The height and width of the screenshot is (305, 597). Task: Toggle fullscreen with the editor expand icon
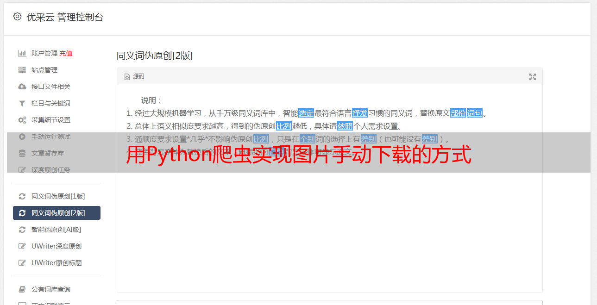[533, 77]
